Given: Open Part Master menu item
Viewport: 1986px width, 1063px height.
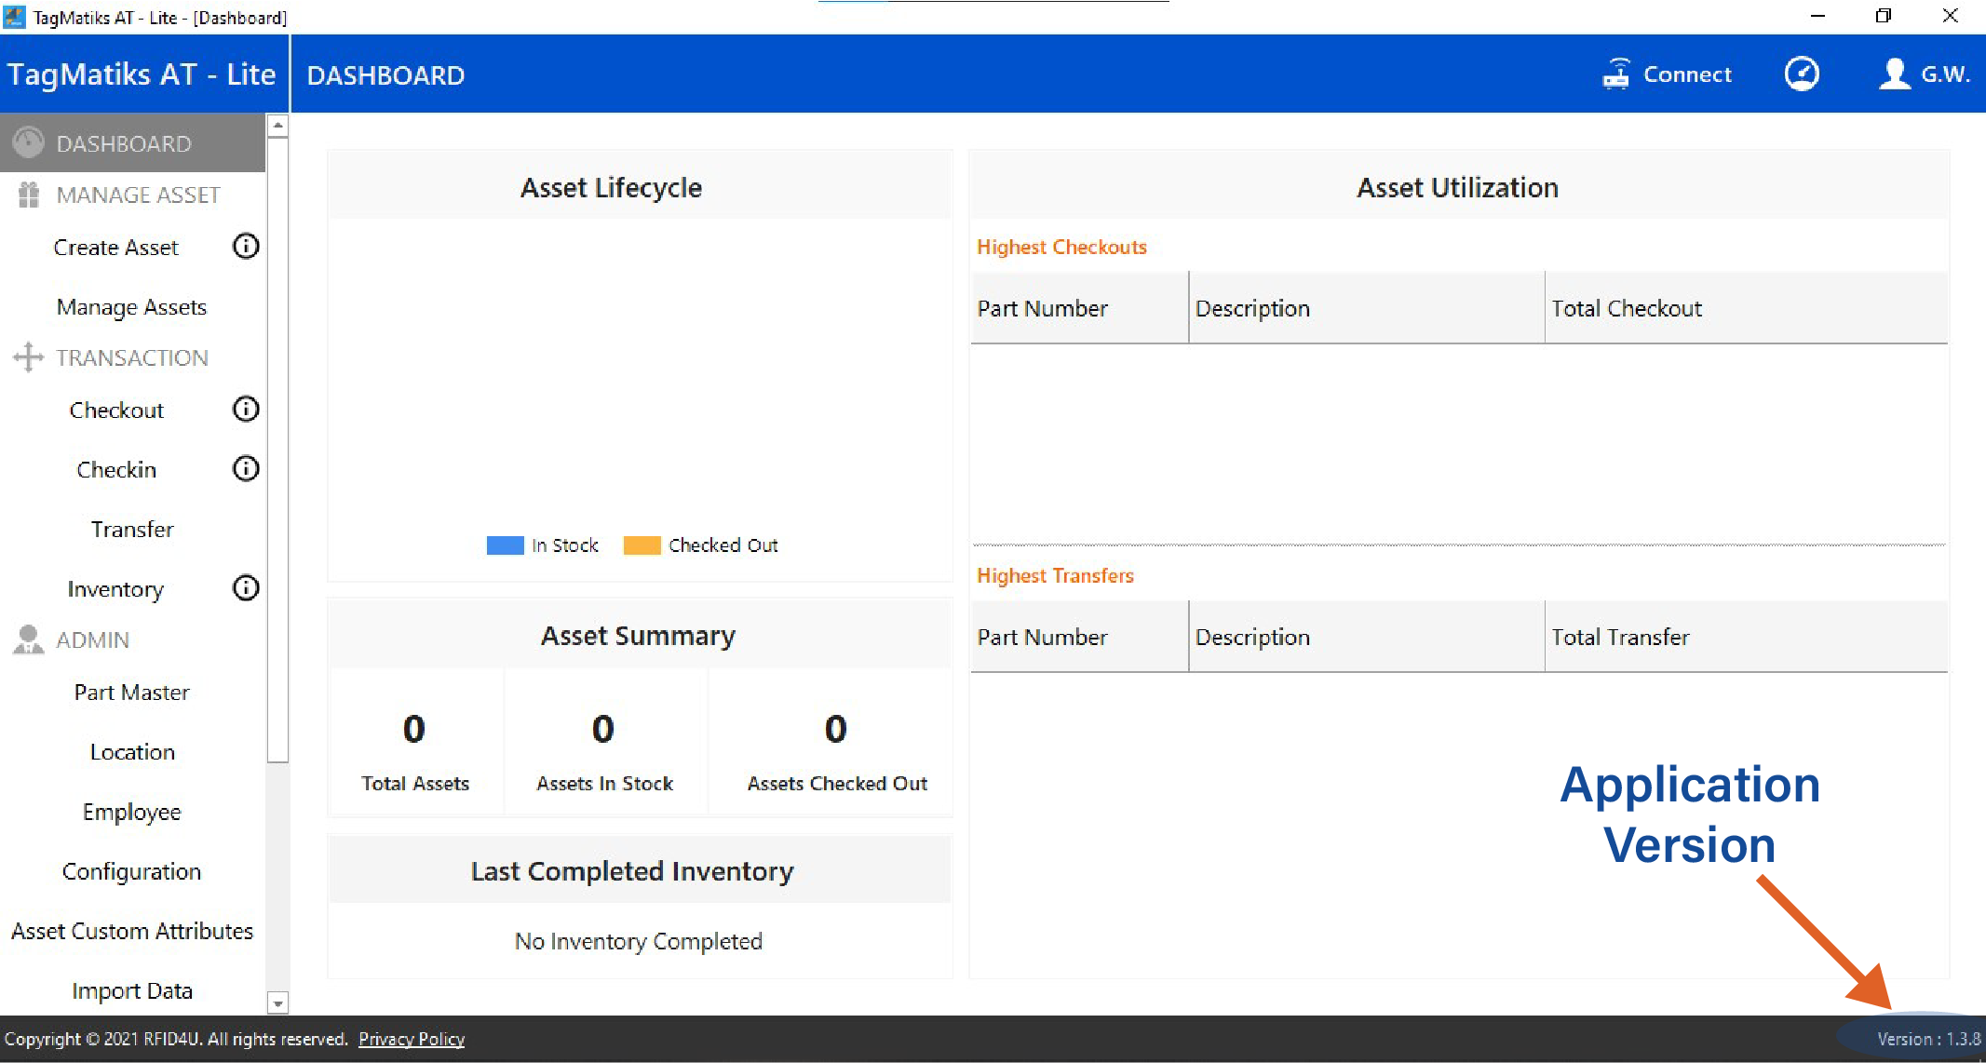Looking at the screenshot, I should pos(131,693).
